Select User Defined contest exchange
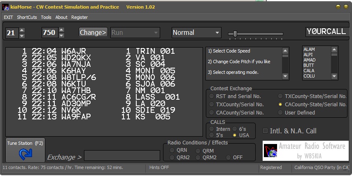This screenshot has width=352, height=176. pos(281,112)
